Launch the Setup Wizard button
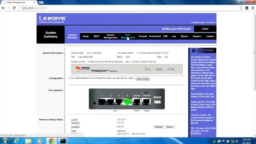256x144 pixels. point(143,79)
